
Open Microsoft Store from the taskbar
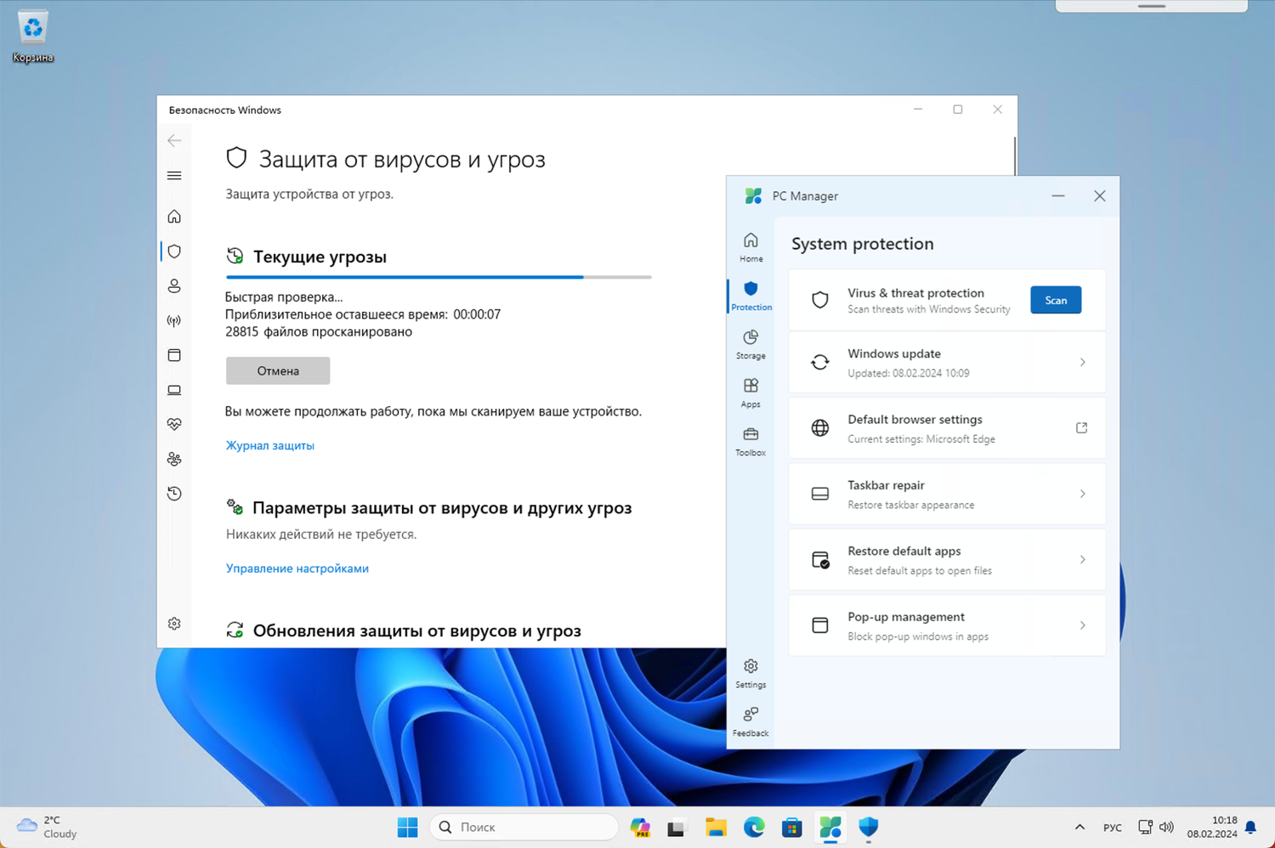pos(792,827)
